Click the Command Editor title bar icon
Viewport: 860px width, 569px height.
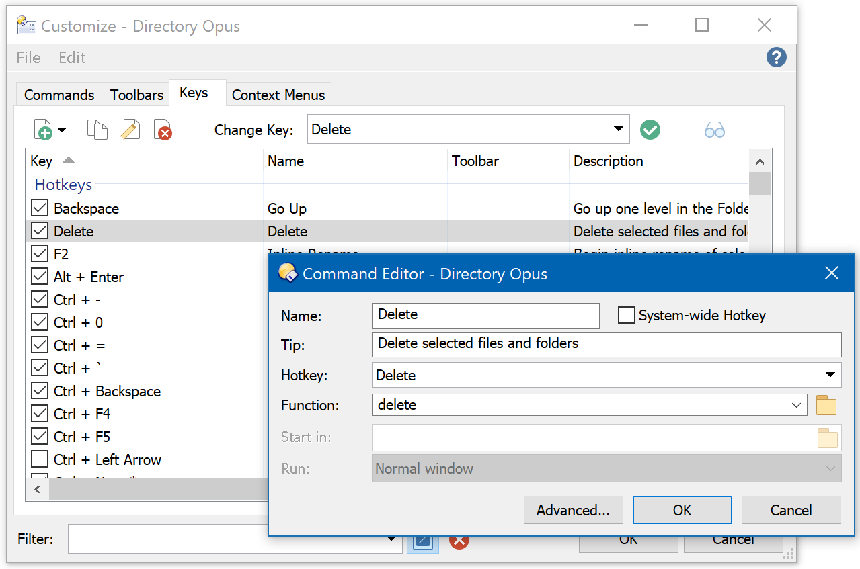[x=288, y=273]
